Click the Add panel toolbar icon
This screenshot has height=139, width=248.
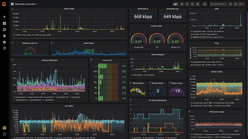(176, 4)
